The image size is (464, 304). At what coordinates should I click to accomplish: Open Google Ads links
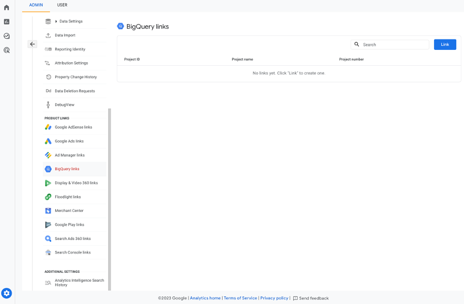click(69, 141)
